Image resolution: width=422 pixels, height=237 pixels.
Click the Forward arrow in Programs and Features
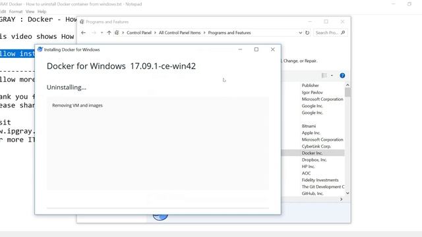point(94,32)
